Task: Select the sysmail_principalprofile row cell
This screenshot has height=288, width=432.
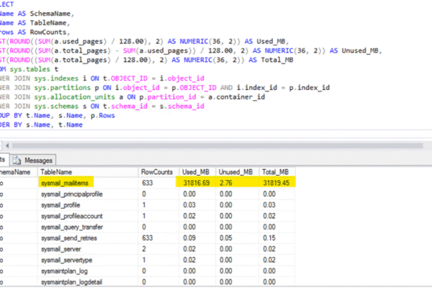Action: 71,194
